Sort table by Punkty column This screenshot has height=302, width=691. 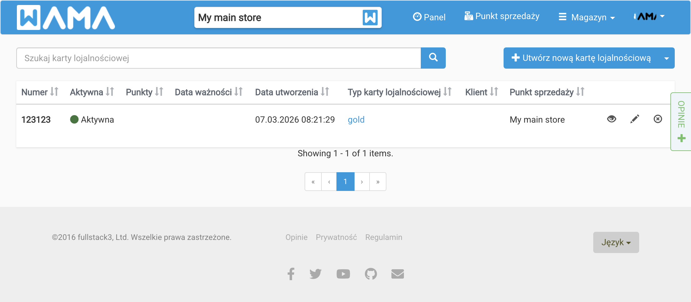(144, 92)
